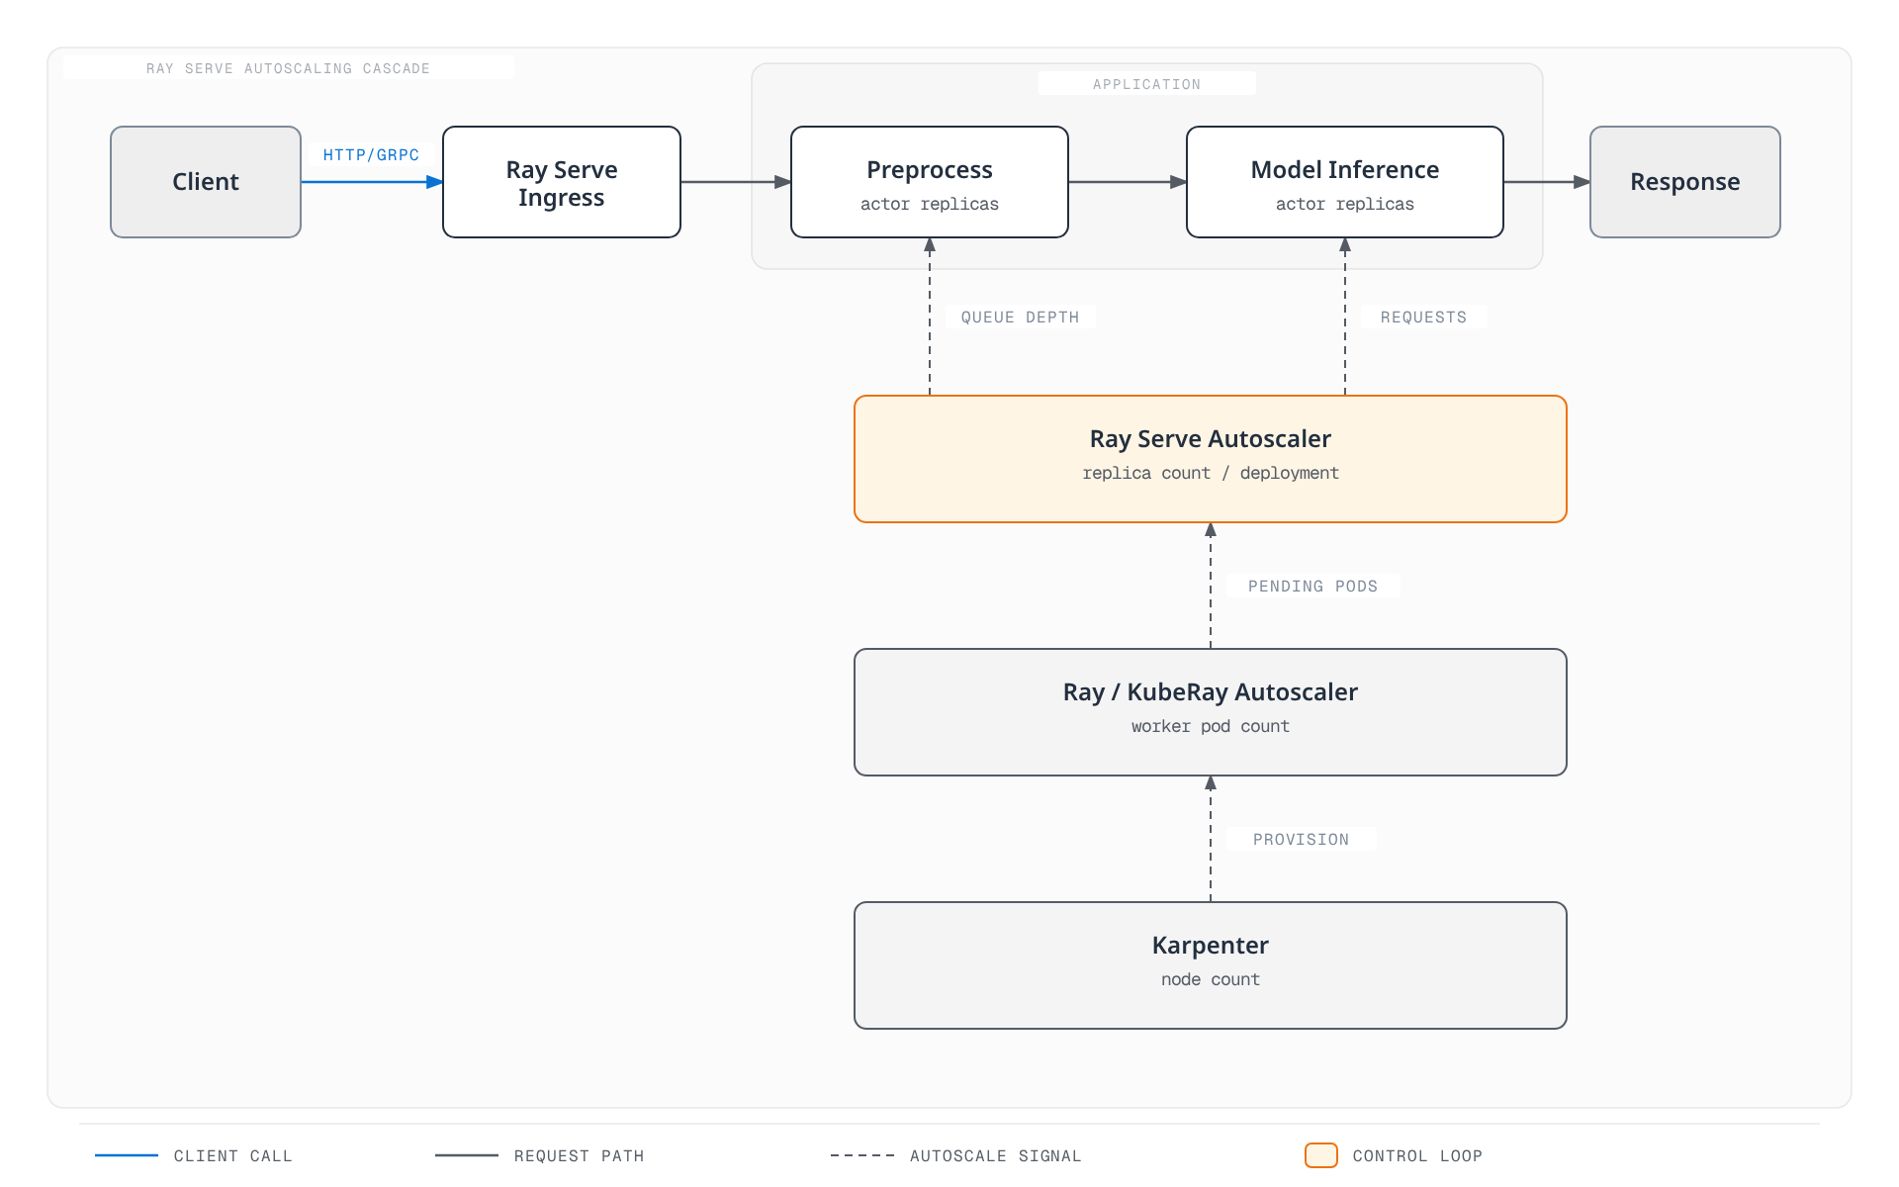
Task: Click the blue CLIENT CALL legend line
Action: (x=127, y=1155)
